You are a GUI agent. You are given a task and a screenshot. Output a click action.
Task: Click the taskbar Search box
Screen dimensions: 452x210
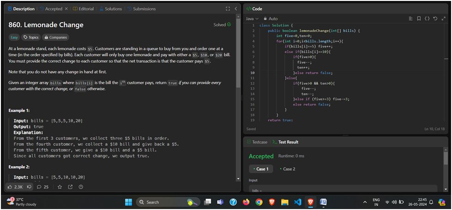[x=168, y=202]
